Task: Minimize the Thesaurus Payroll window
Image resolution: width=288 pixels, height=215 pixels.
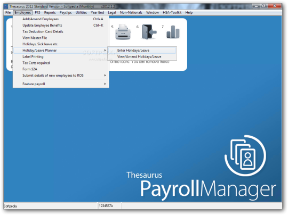Action: coord(256,6)
